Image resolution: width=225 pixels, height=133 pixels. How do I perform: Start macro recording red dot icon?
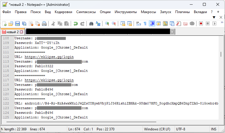[201, 24]
